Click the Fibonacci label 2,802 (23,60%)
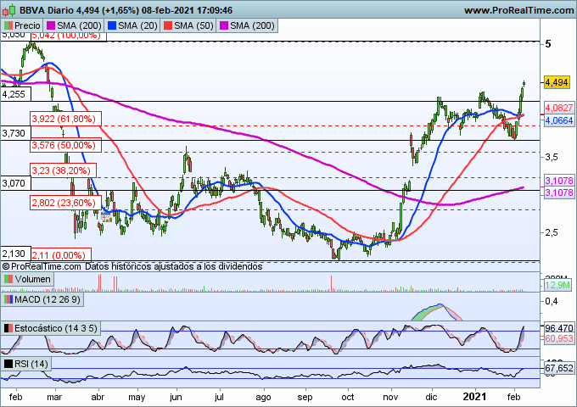Viewport: 577px width, 407px height. tap(65, 203)
